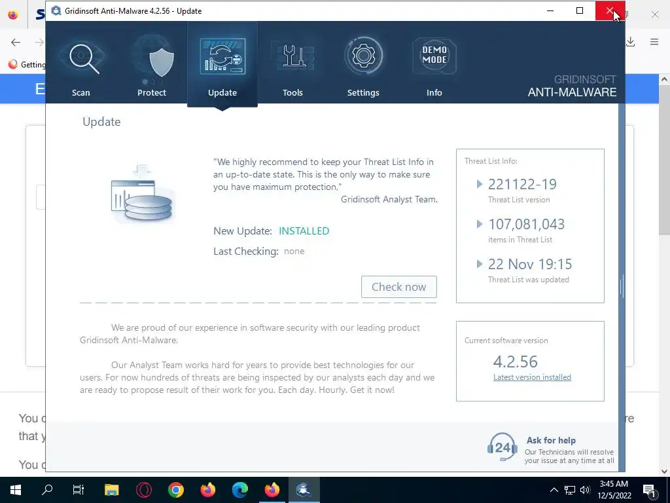Viewport: 670px width, 503px height.
Task: Click the Gridinsoft window title icon
Action: click(x=56, y=10)
